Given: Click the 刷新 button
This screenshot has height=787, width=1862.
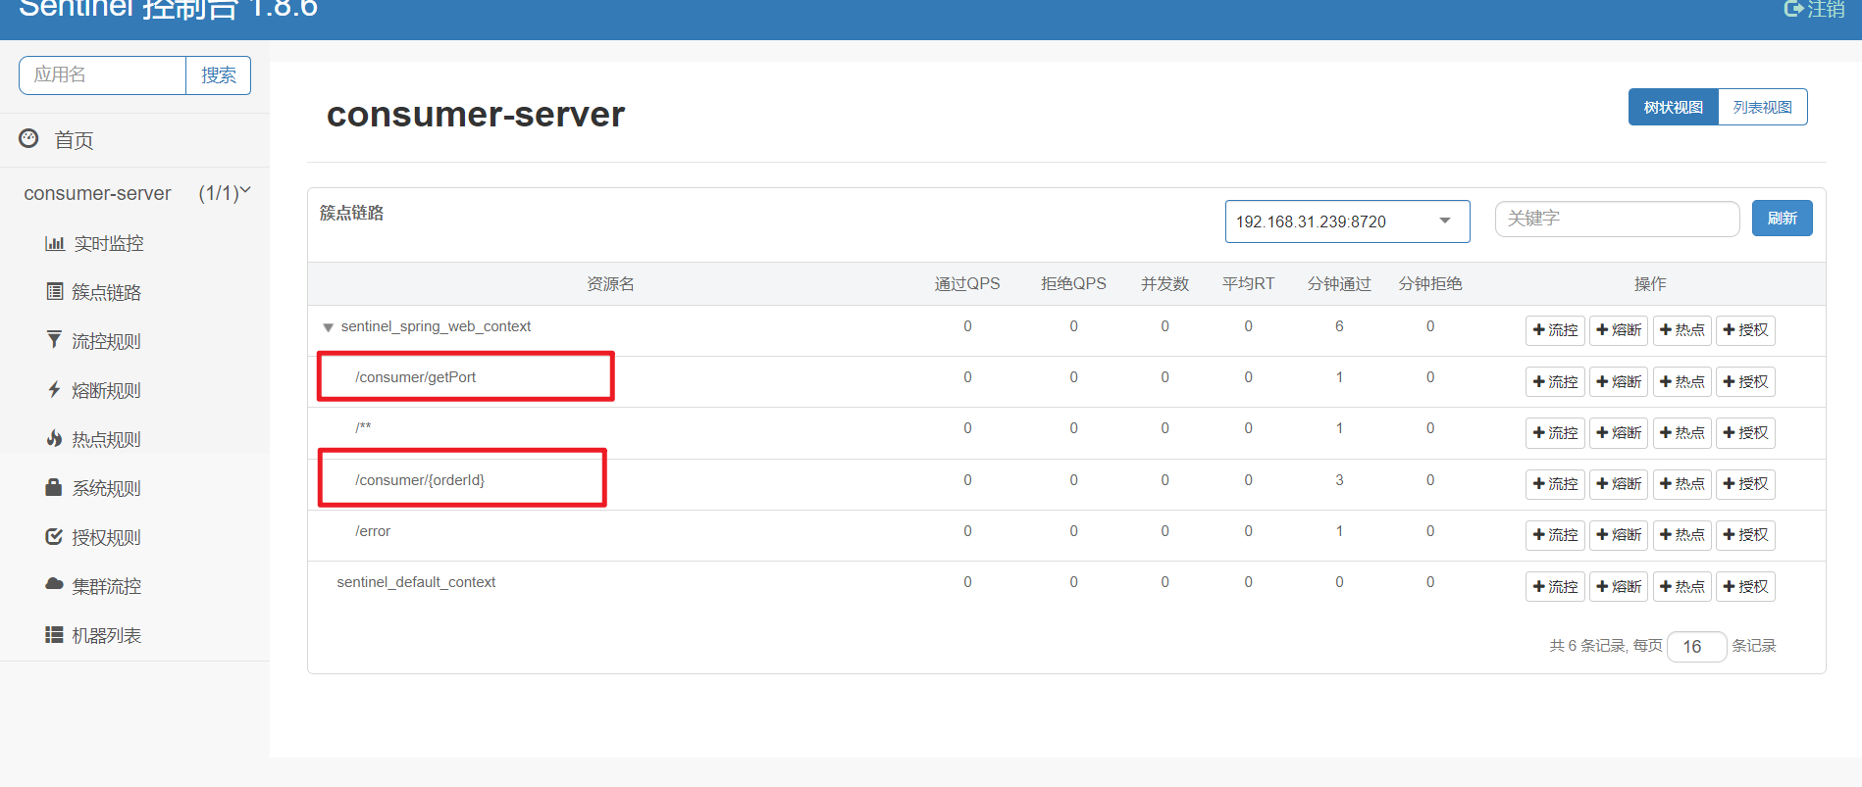Looking at the screenshot, I should point(1782,218).
